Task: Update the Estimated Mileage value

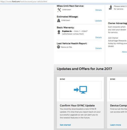Action: click(98, 21)
